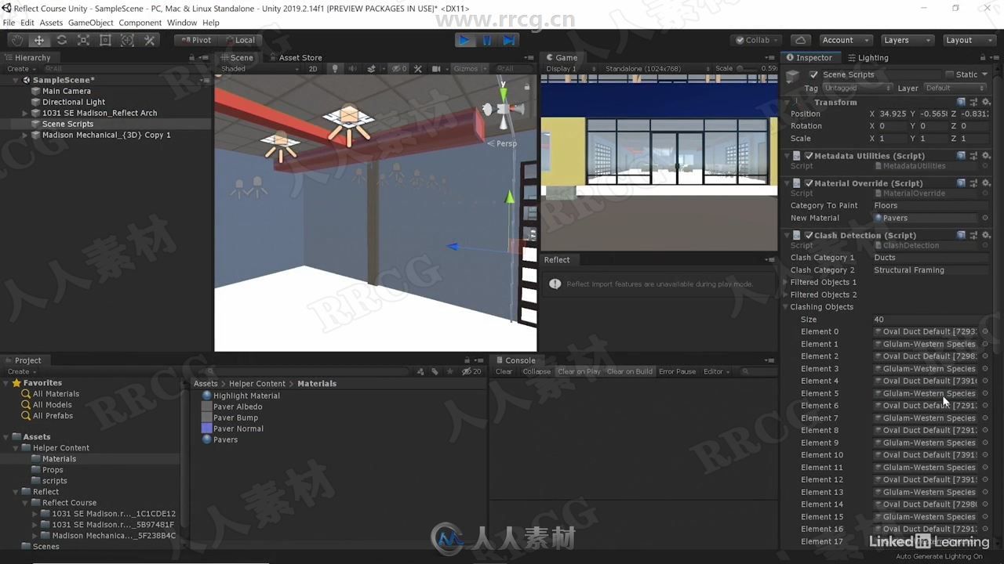
Task: Click the Collab button
Action: 756,40
